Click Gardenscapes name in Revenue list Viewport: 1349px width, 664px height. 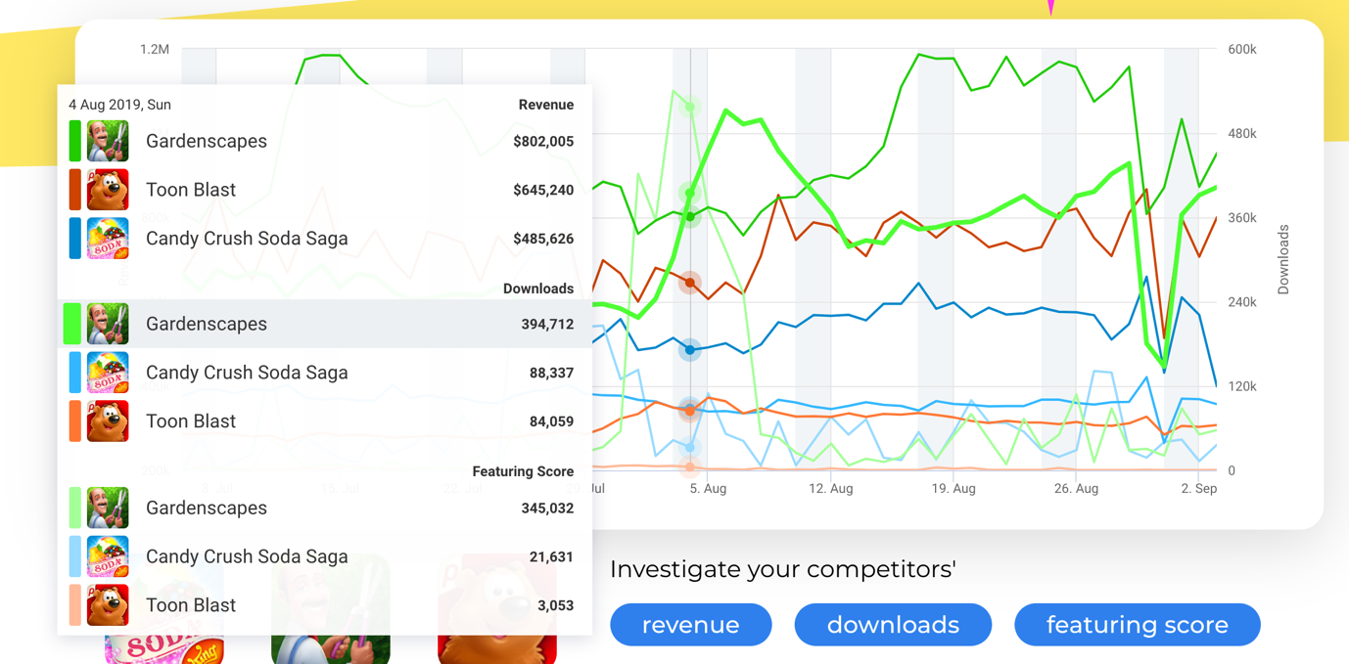pyautogui.click(x=207, y=141)
